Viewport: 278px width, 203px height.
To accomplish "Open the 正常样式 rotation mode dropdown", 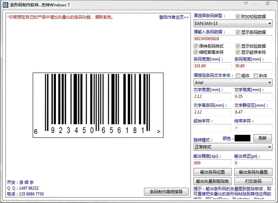I will point(233,147).
